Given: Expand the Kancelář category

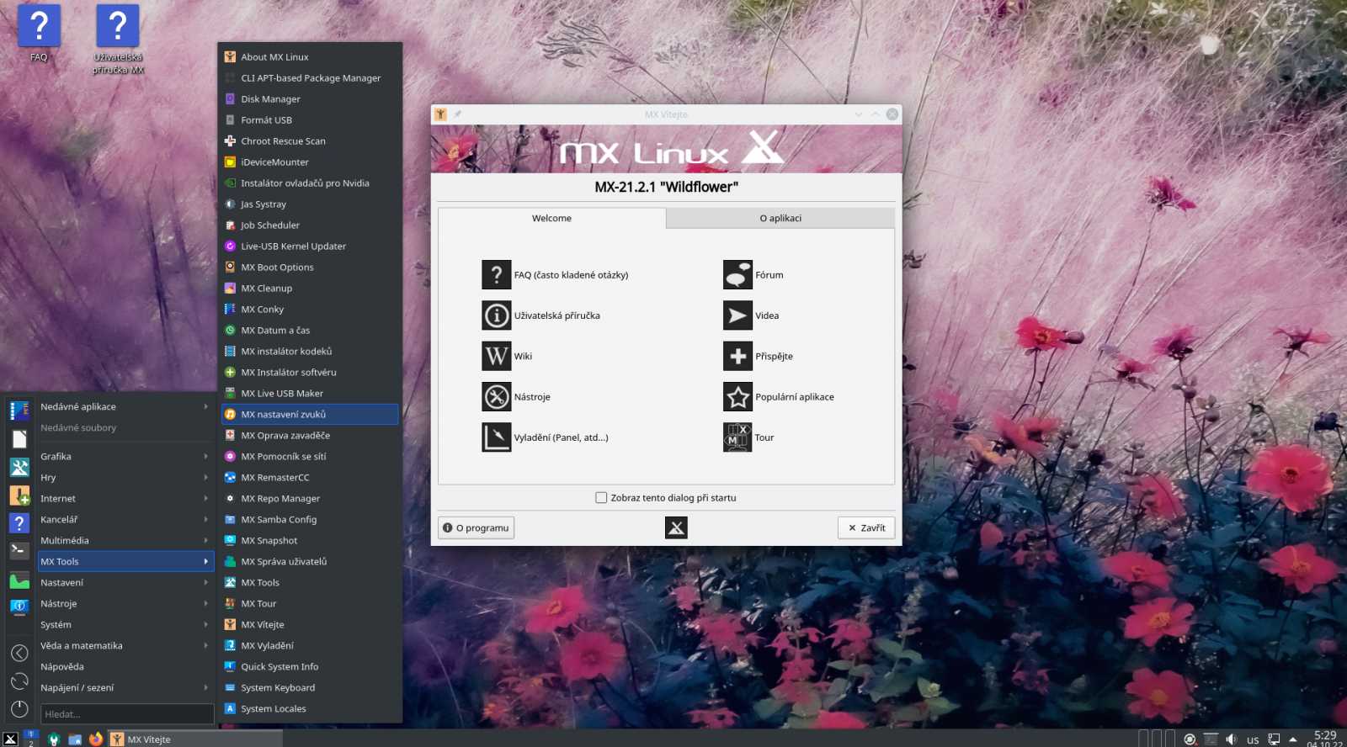Looking at the screenshot, I should tap(125, 519).
